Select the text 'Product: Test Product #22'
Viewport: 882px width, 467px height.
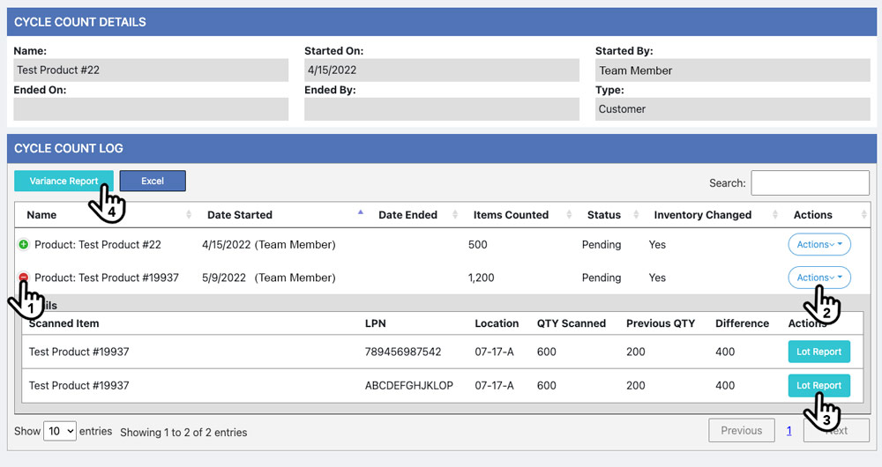coord(98,244)
